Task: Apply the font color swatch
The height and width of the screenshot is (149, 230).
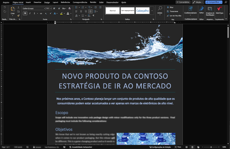Action: 68,13
